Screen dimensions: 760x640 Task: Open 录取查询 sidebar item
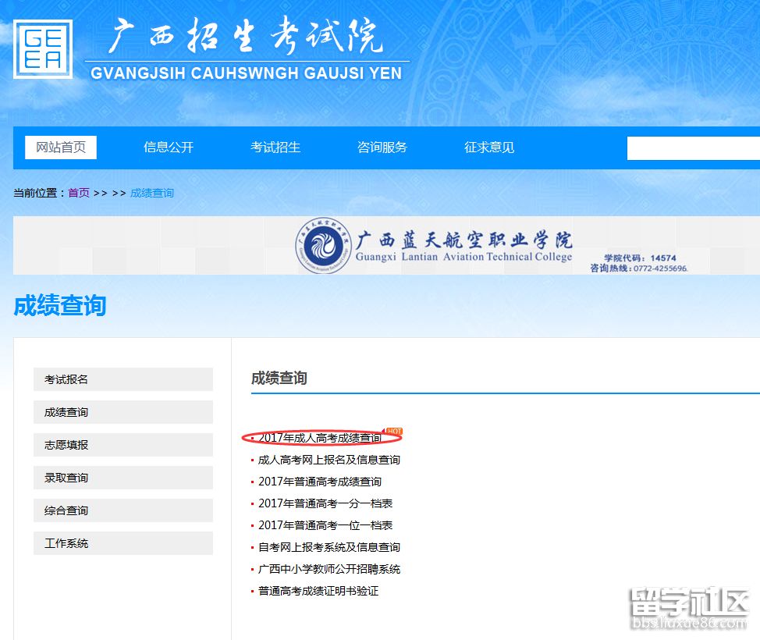tap(123, 478)
